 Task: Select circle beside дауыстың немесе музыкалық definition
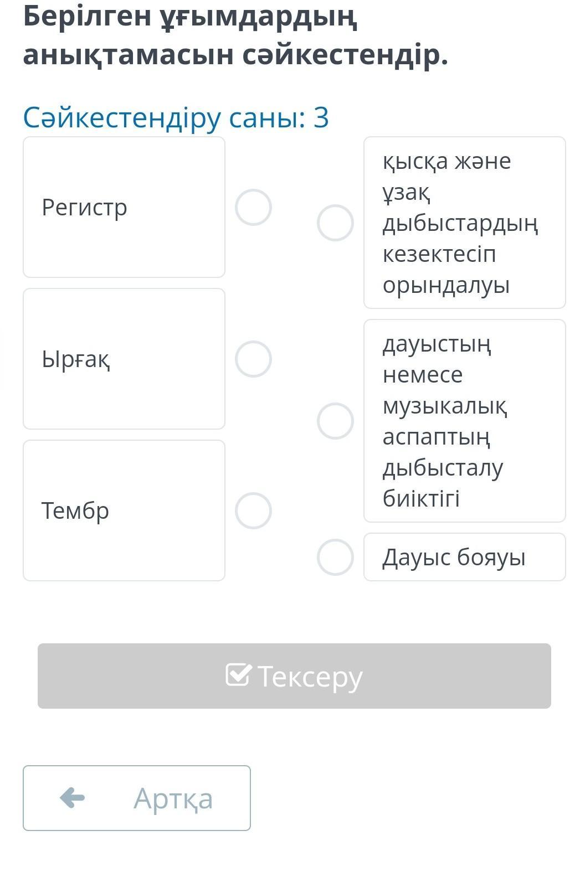(335, 421)
